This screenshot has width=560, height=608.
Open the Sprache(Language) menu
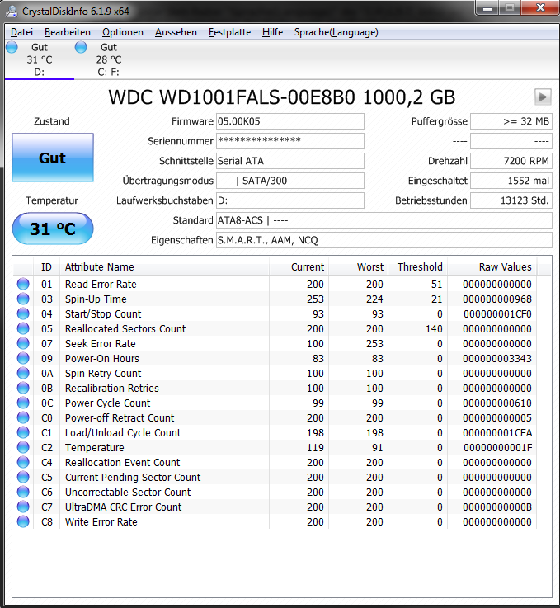[x=336, y=32]
